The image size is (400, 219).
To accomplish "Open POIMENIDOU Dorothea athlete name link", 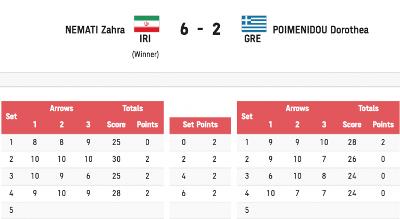I will coord(320,30).
